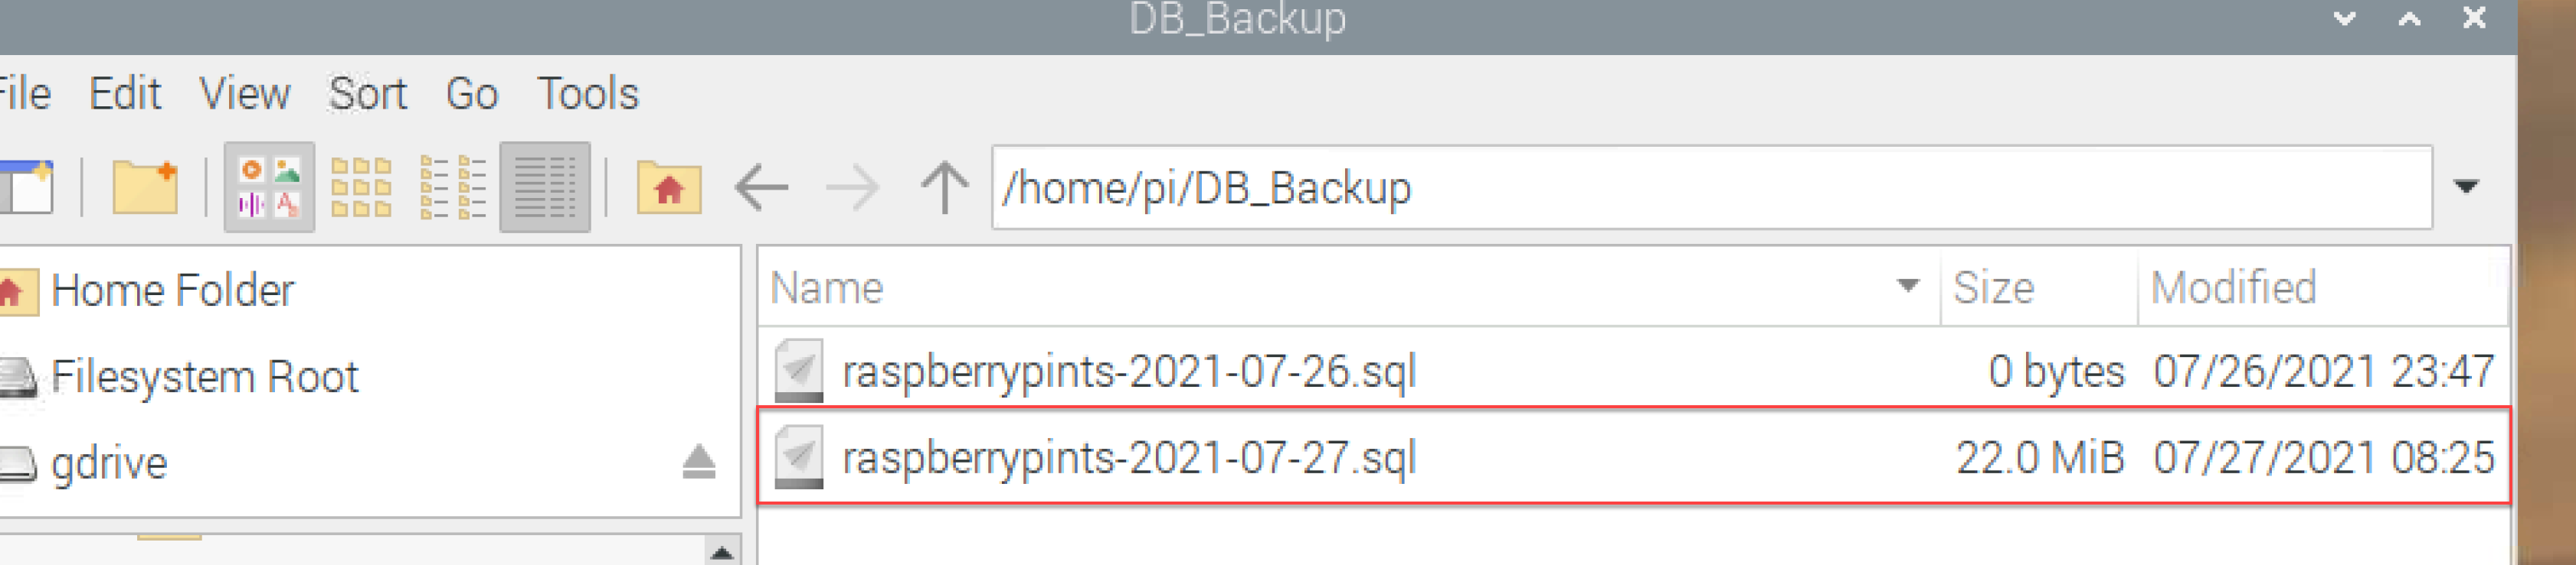The image size is (2576, 565).
Task: Expand the path history dropdown arrow
Action: [2467, 187]
